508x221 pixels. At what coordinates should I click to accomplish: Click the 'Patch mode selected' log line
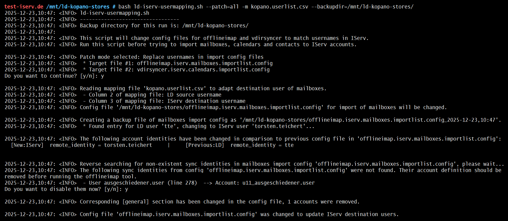(x=171, y=57)
